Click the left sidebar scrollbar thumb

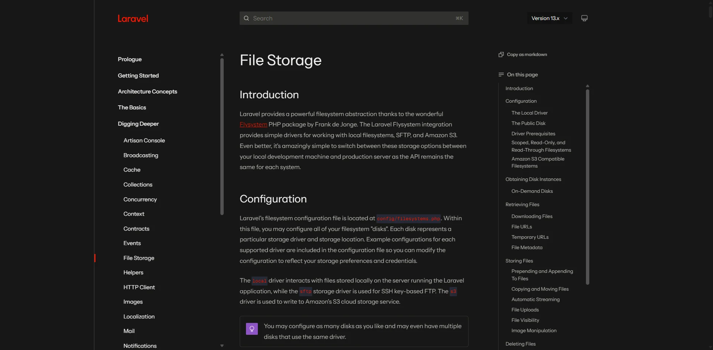[222, 136]
